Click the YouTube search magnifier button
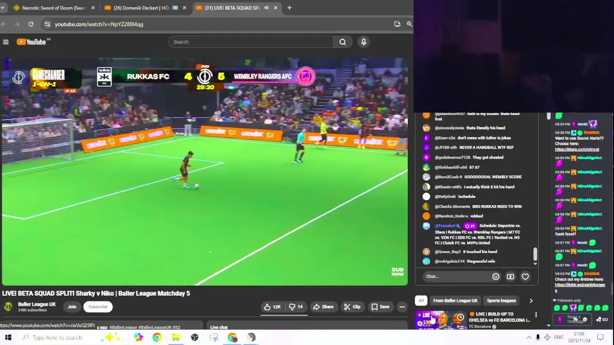Screen dimensions: 614x345 click(342, 42)
